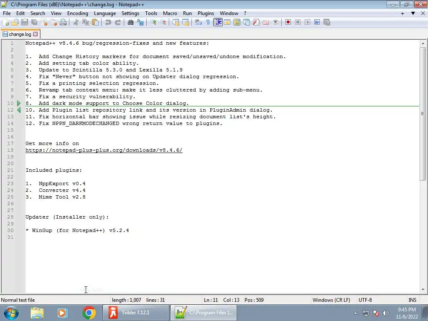Click the vertical scrollbar up arrow
This screenshot has width=428, height=321.
423,43
